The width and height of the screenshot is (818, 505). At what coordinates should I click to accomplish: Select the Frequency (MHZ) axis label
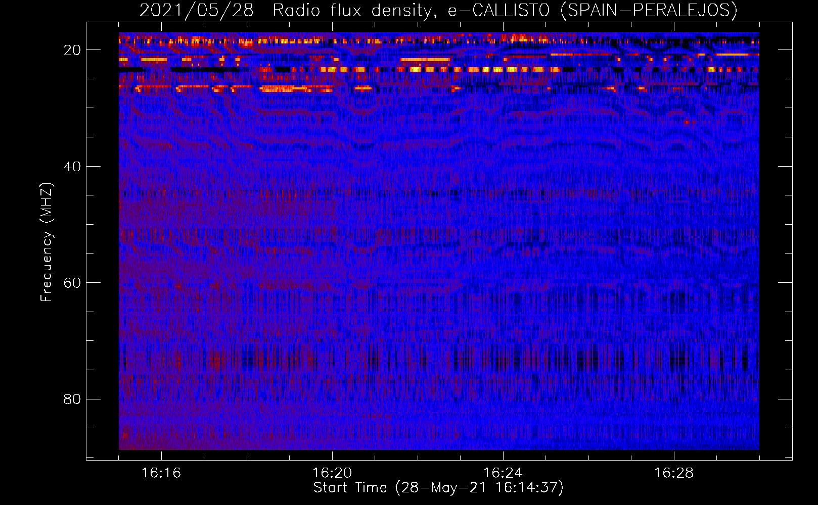(47, 242)
